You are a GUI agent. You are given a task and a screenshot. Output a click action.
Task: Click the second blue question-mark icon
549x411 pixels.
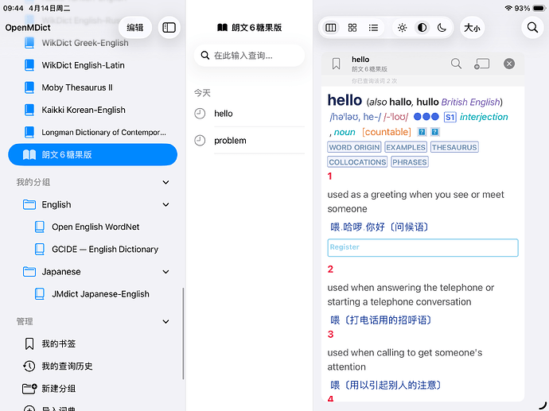[x=435, y=132]
